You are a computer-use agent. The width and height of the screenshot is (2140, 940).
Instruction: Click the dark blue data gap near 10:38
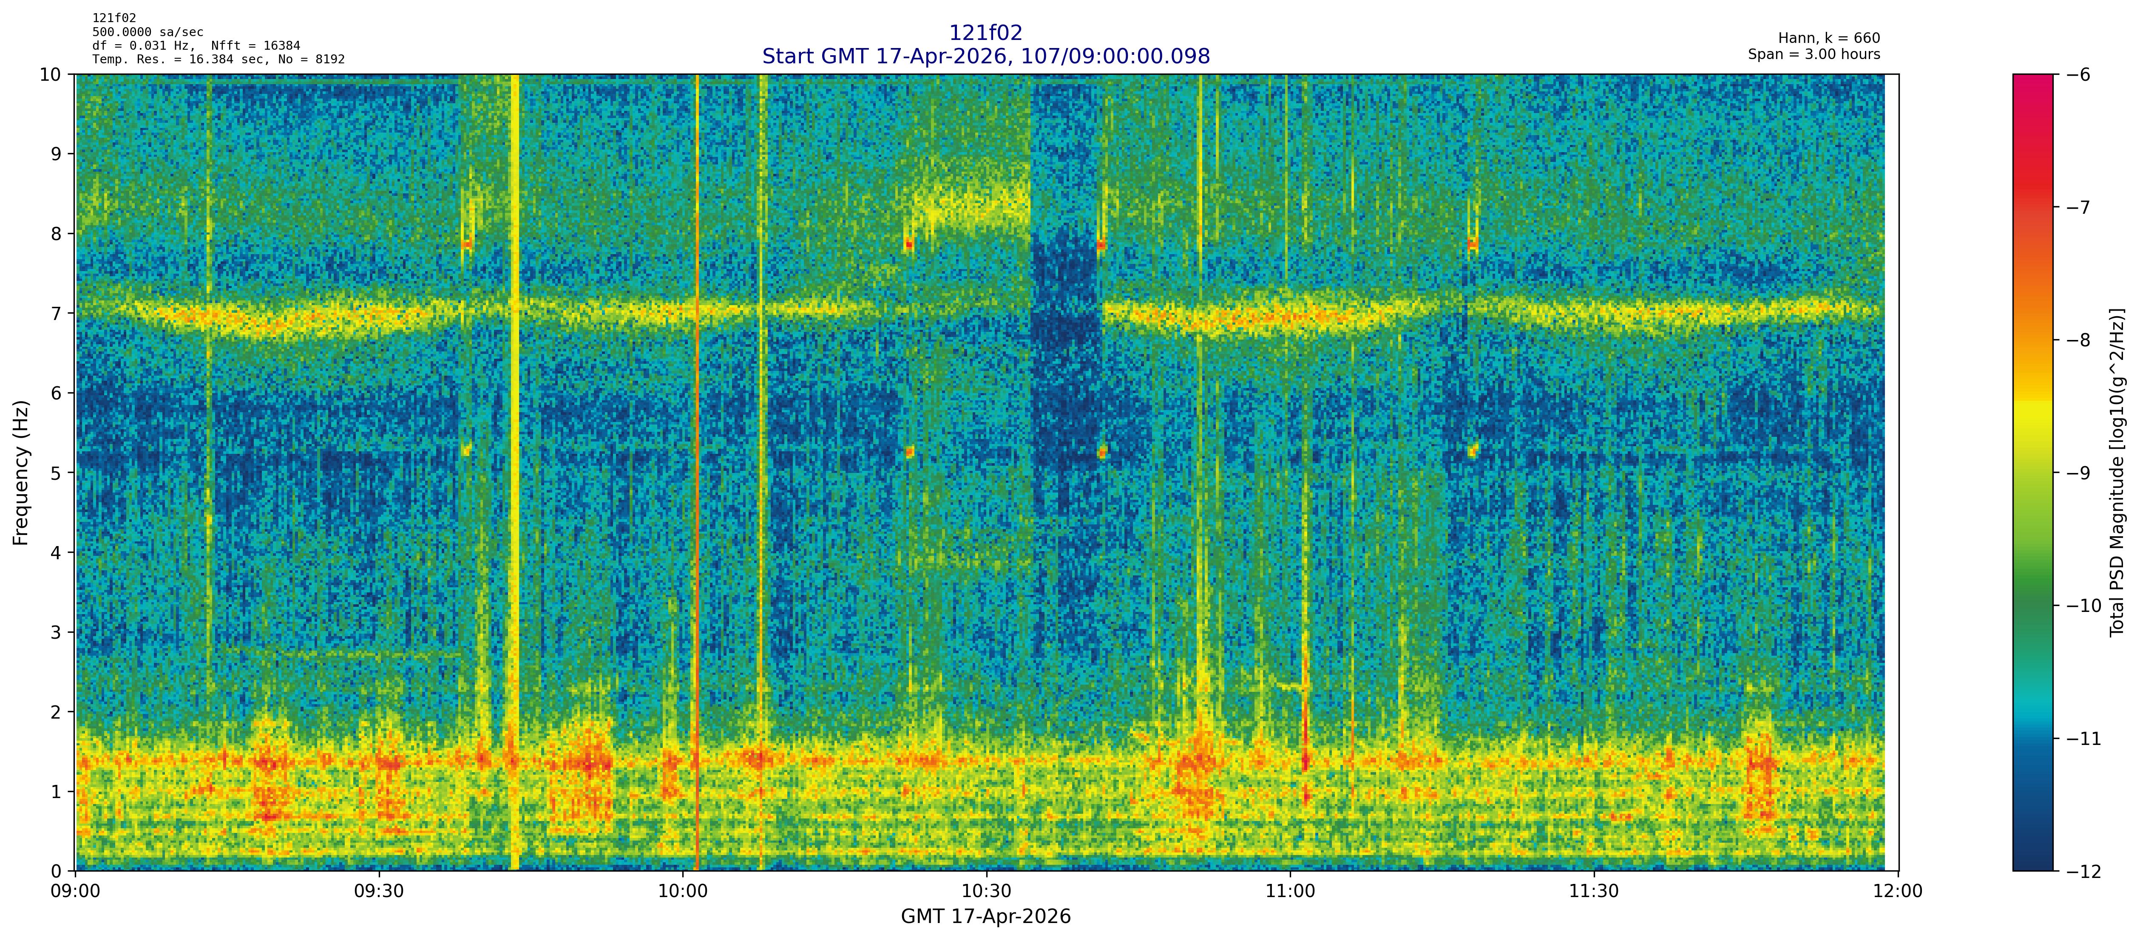(x=1066, y=349)
